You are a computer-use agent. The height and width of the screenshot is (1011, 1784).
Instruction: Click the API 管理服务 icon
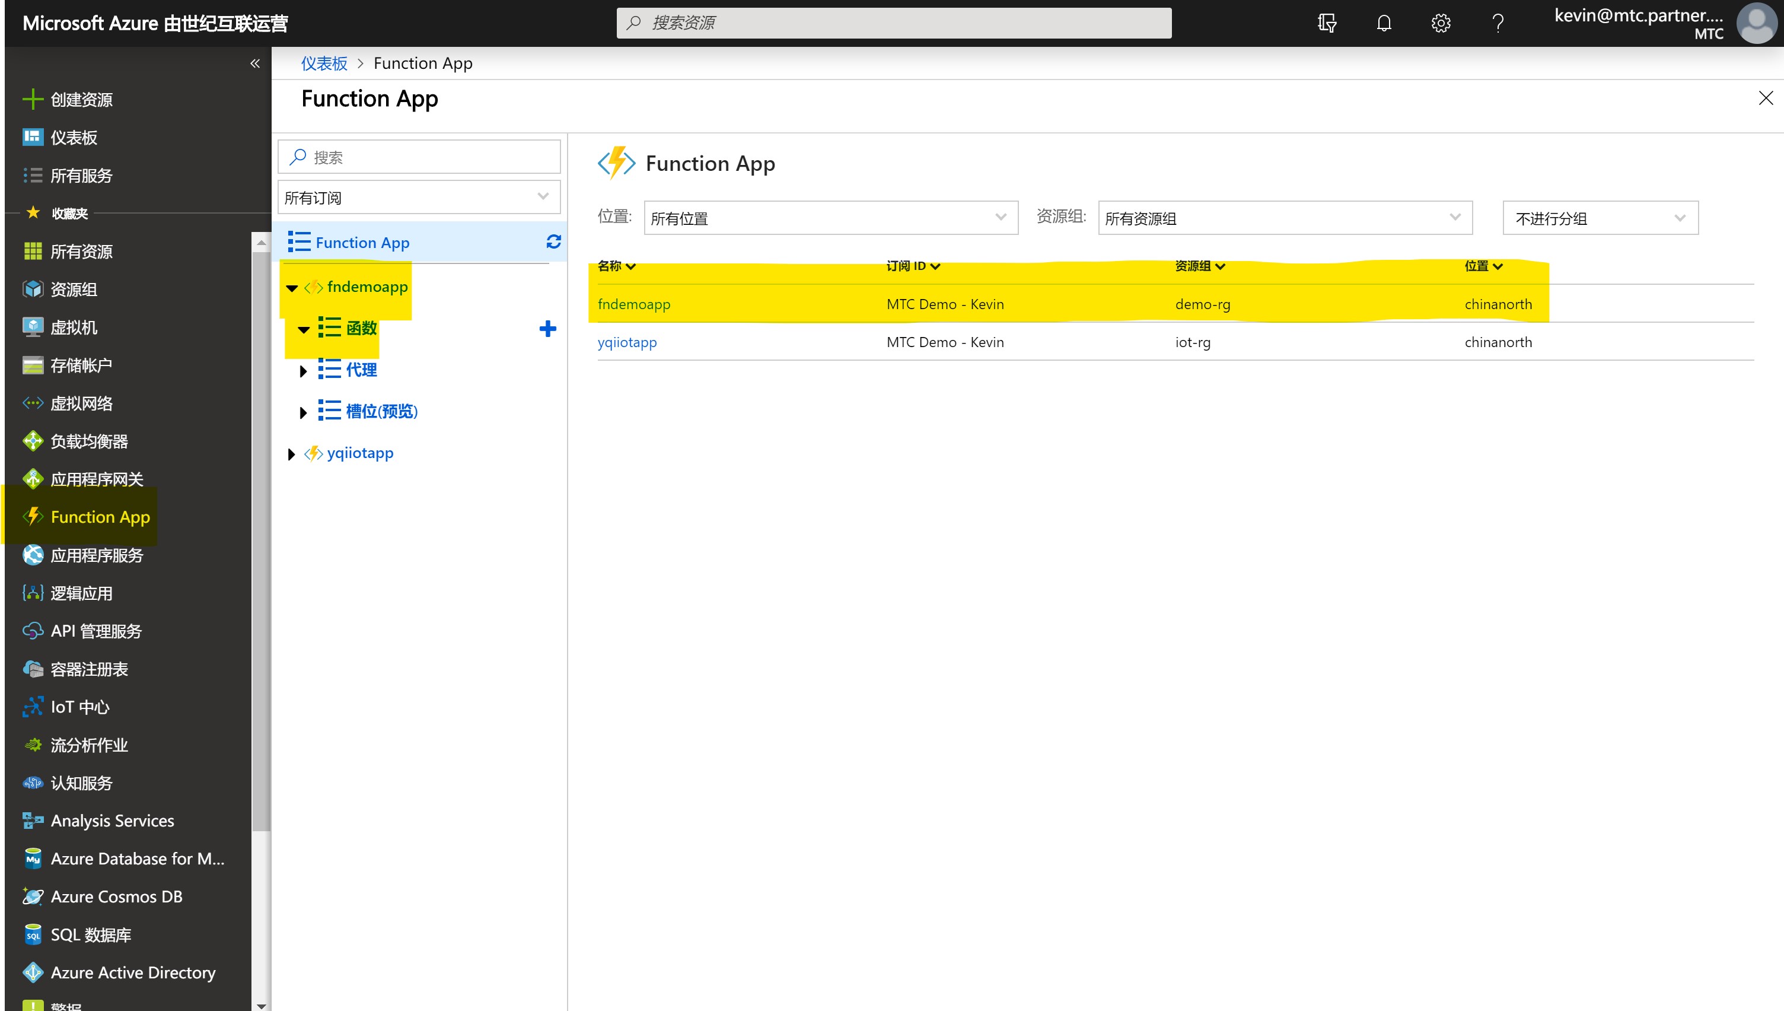[x=33, y=631]
